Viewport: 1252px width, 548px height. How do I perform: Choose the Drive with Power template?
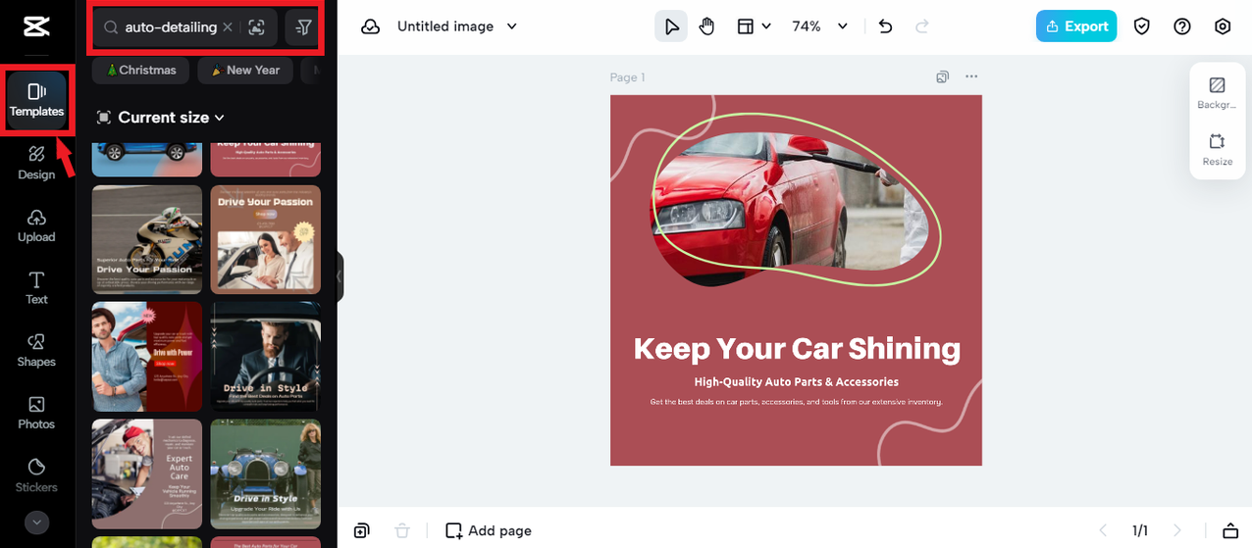(x=147, y=356)
